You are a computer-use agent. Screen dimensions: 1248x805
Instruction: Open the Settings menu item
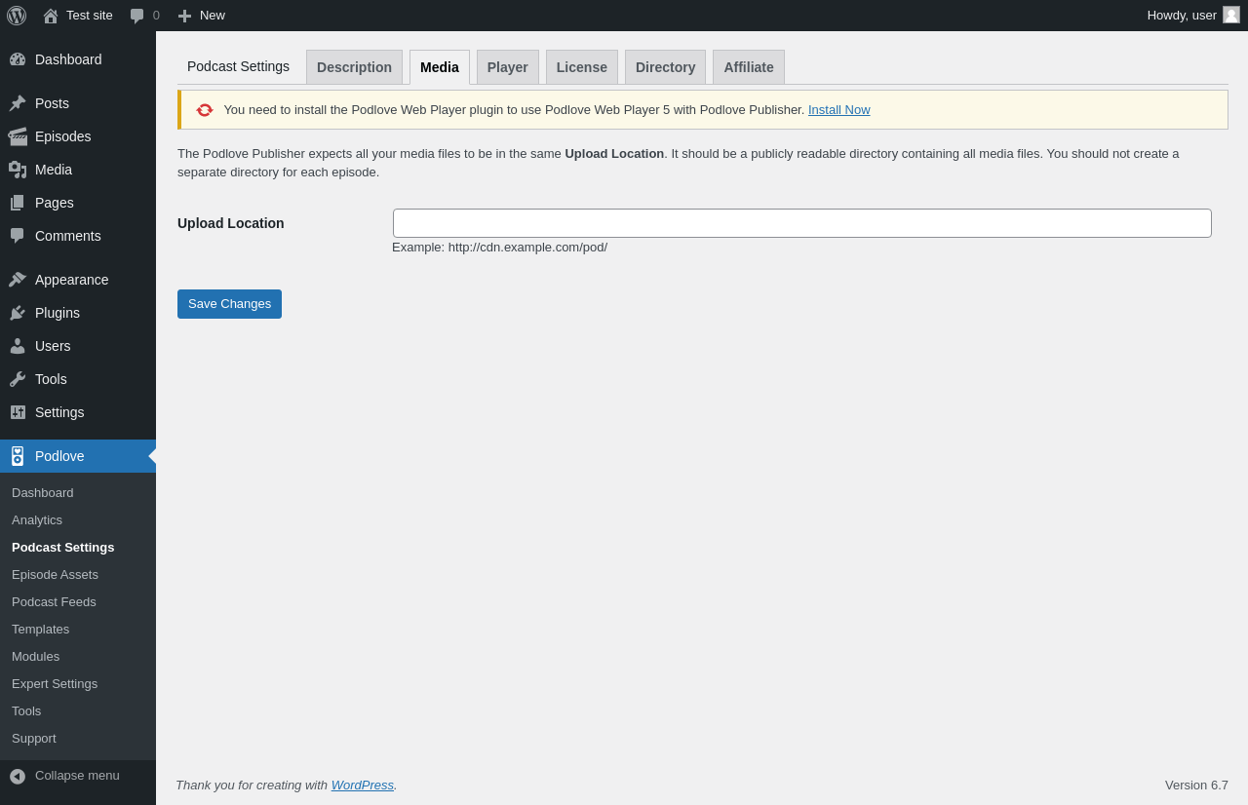pos(78,412)
